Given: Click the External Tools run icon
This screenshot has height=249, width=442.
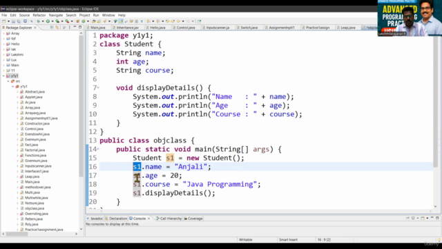Looking at the screenshot, I should pyautogui.click(x=67, y=21).
